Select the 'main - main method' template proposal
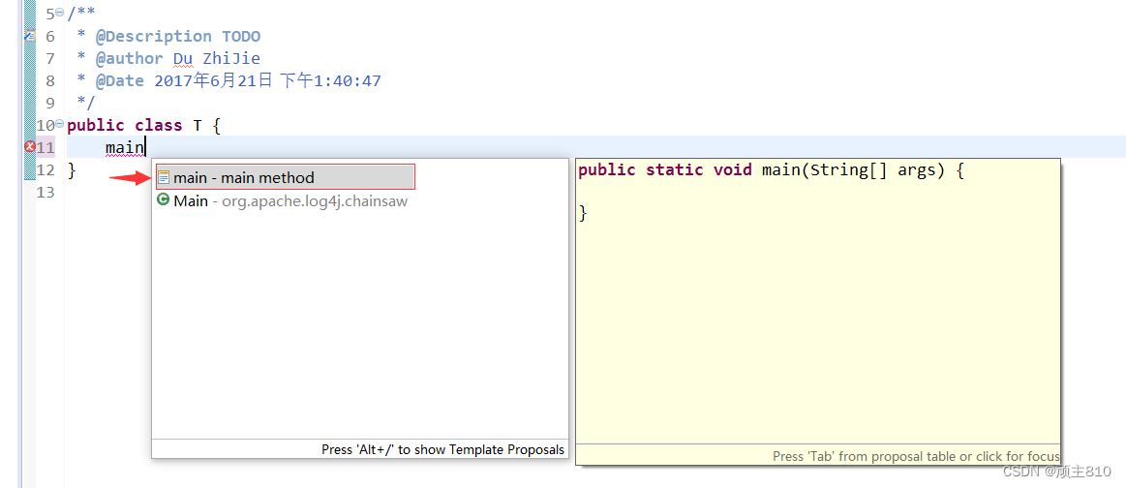1126x488 pixels. [285, 177]
